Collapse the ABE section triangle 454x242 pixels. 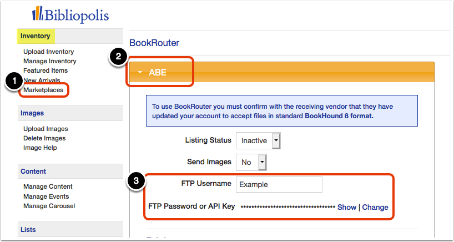click(x=140, y=72)
